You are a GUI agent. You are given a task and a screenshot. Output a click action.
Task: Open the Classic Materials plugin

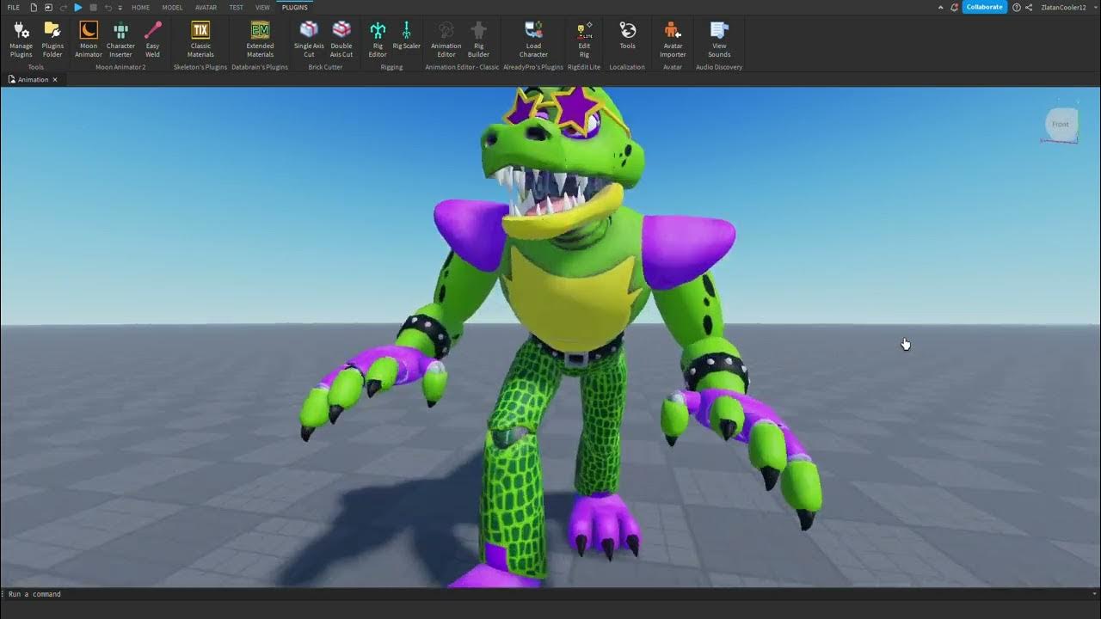coord(200,40)
